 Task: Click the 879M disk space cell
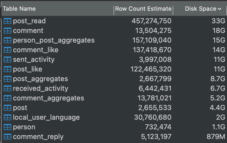pos(216,137)
